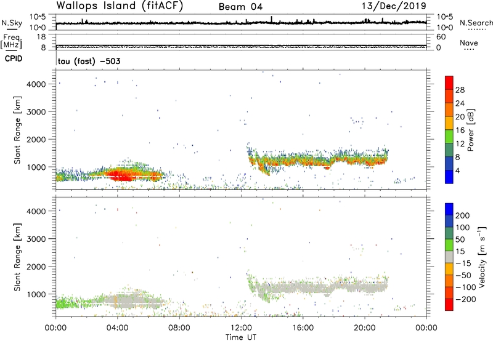493x341 pixels.
Task: Click the red segment of power colorbar
Action: click(x=449, y=82)
